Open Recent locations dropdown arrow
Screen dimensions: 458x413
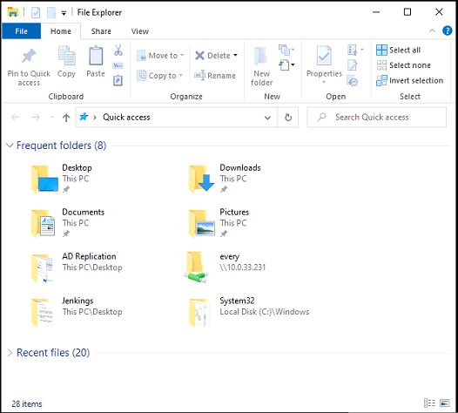coord(52,118)
